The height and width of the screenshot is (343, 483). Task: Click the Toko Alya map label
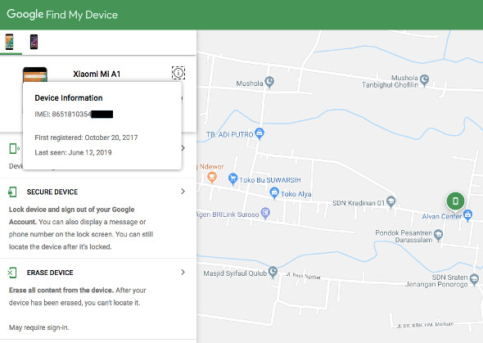(296, 194)
